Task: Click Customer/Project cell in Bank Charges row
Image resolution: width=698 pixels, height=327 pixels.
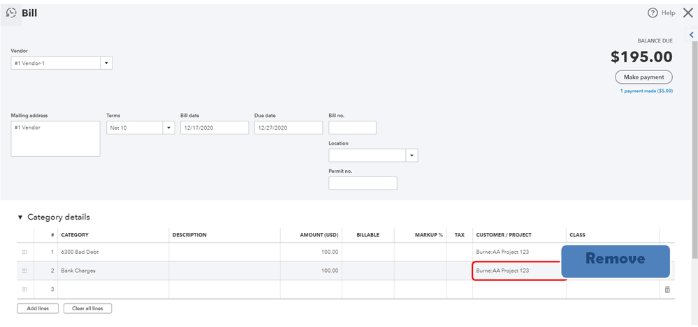Action: click(520, 271)
